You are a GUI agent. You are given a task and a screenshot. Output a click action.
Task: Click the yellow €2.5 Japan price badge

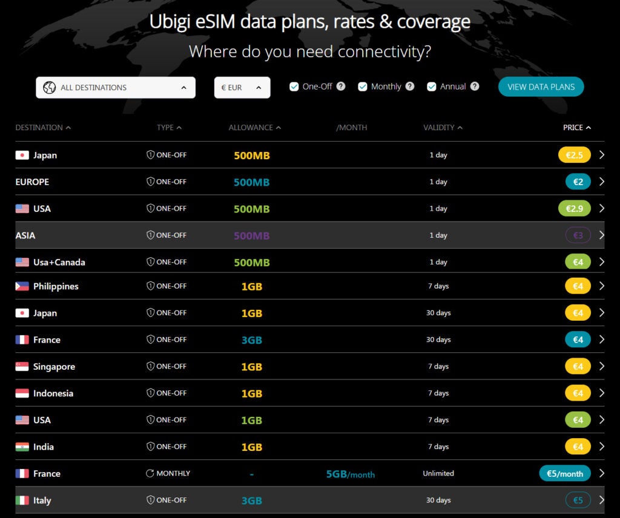[x=574, y=155]
